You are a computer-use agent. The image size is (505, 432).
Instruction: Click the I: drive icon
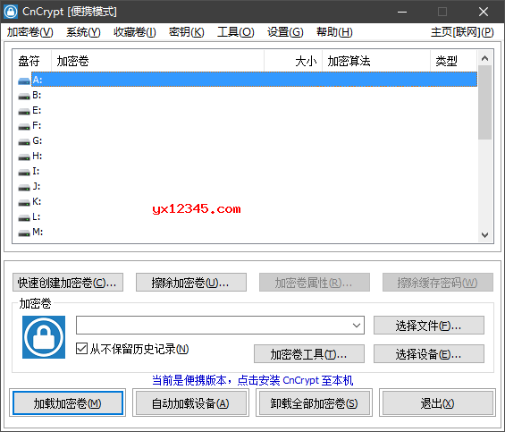pyautogui.click(x=24, y=172)
